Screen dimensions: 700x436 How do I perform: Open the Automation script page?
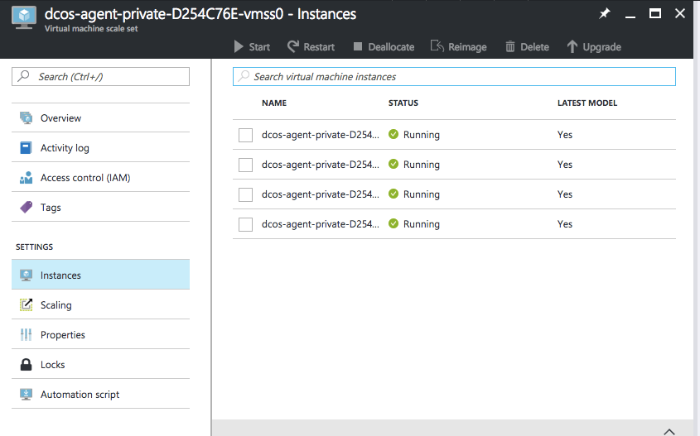pos(80,395)
